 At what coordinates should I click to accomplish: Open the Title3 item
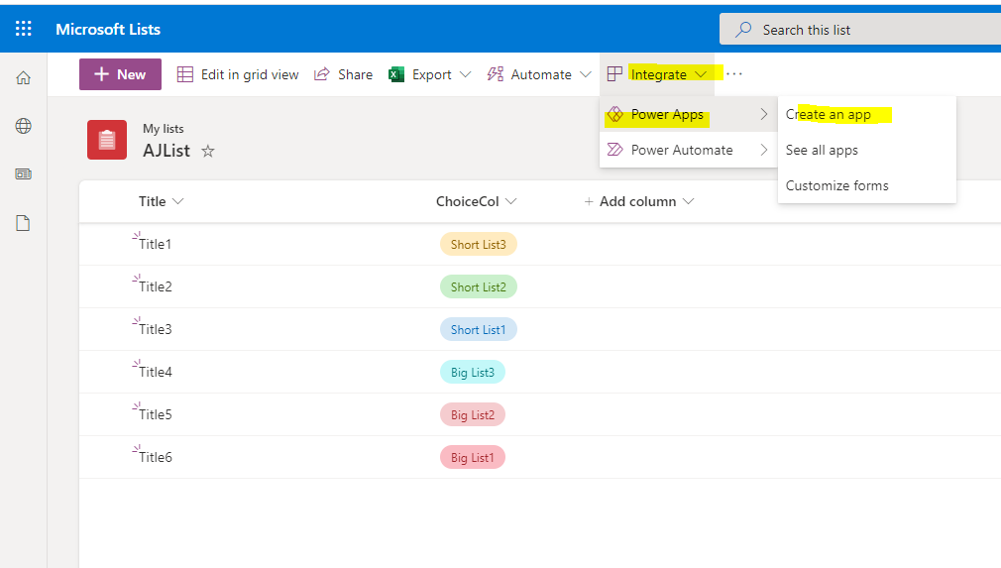[x=156, y=329]
